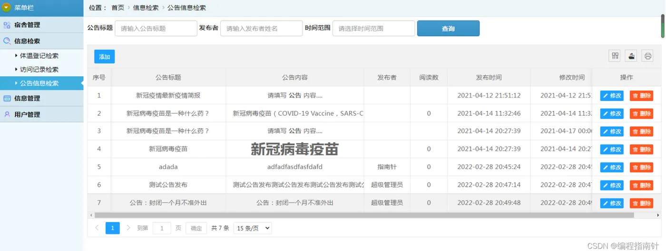This screenshot has height=251, width=666.
Task: Click the 宿舍管理 menu icon
Action: (x=7, y=25)
